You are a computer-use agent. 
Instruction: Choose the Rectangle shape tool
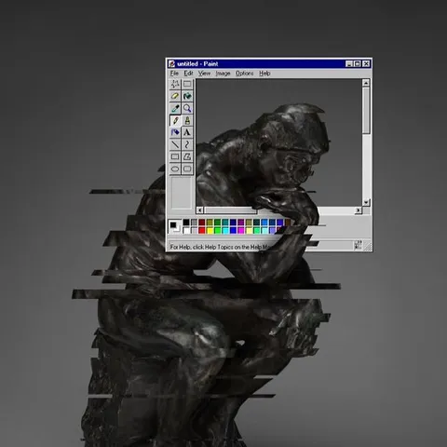[x=175, y=156]
